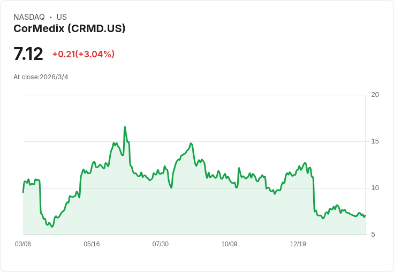The height and width of the screenshot is (272, 394).
Task: Click the 20 value on y-axis
Action: coord(375,95)
